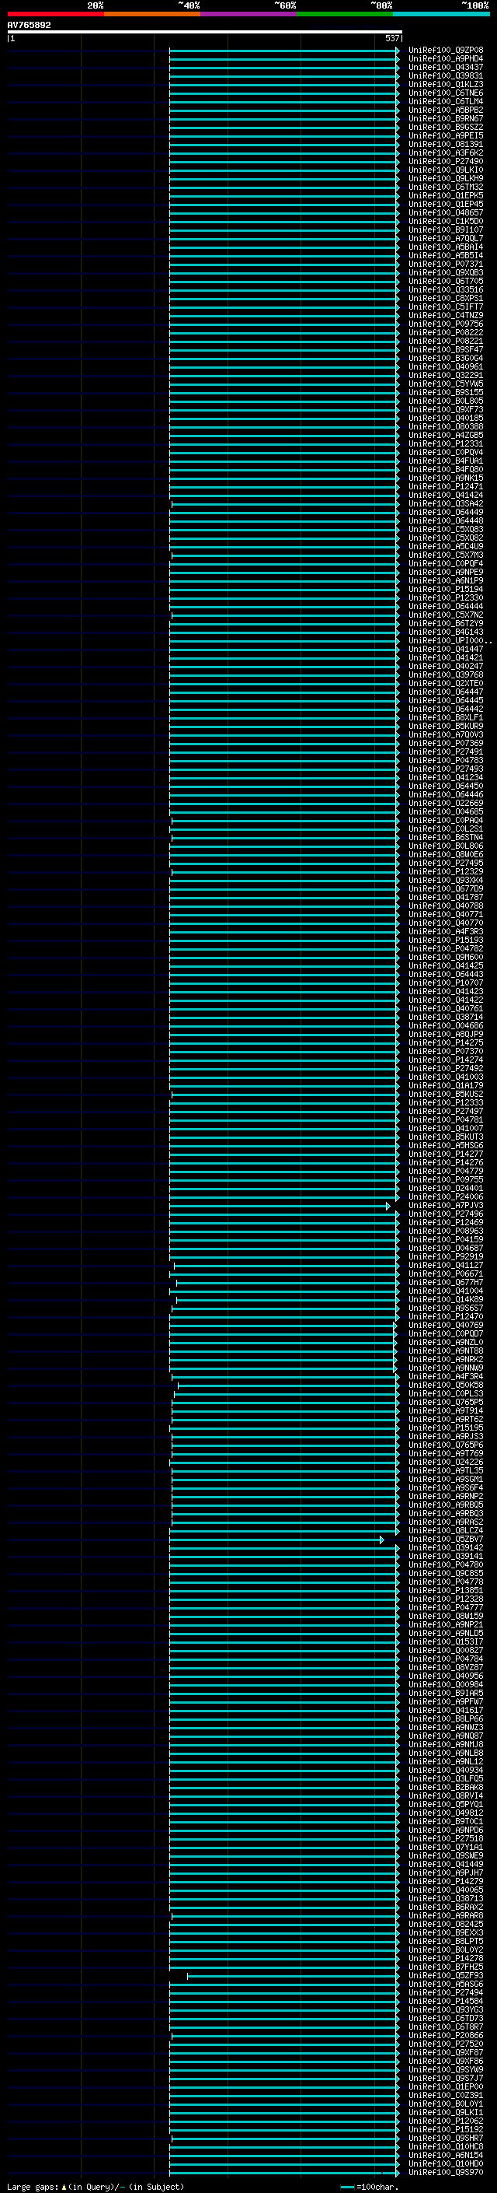Pick the UniRef100_A9NZL0 label
The height and width of the screenshot is (2193, 497).
(445, 1342)
